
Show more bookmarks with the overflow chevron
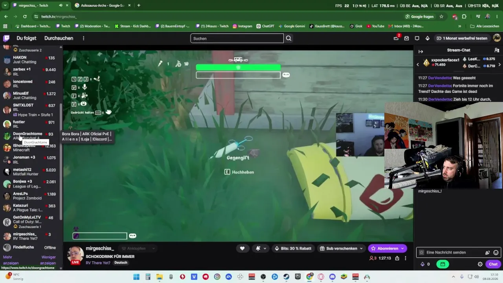pyautogui.click(x=459, y=26)
